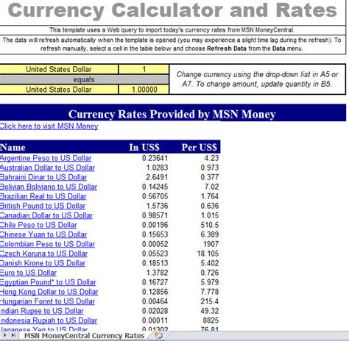The height and width of the screenshot is (341, 349).
Task: Select the change currency instruction note
Action: (257, 79)
